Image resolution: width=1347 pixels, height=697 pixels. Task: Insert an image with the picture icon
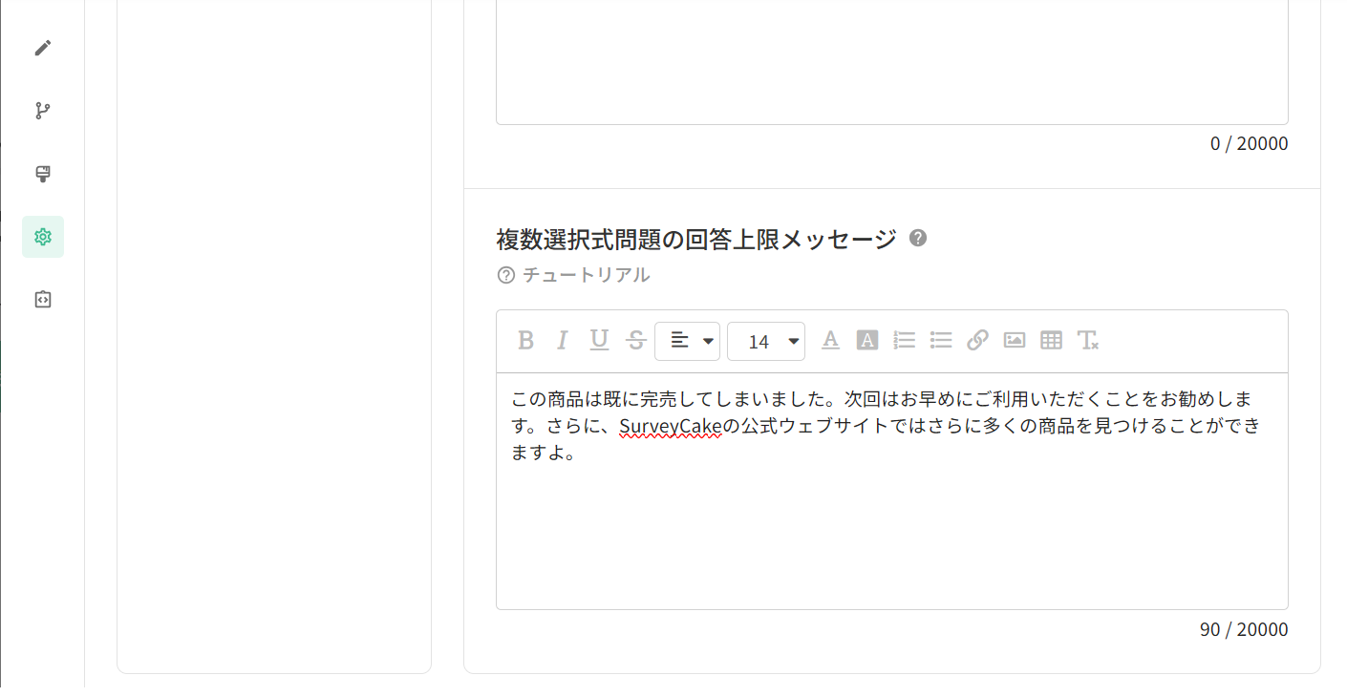click(1015, 340)
